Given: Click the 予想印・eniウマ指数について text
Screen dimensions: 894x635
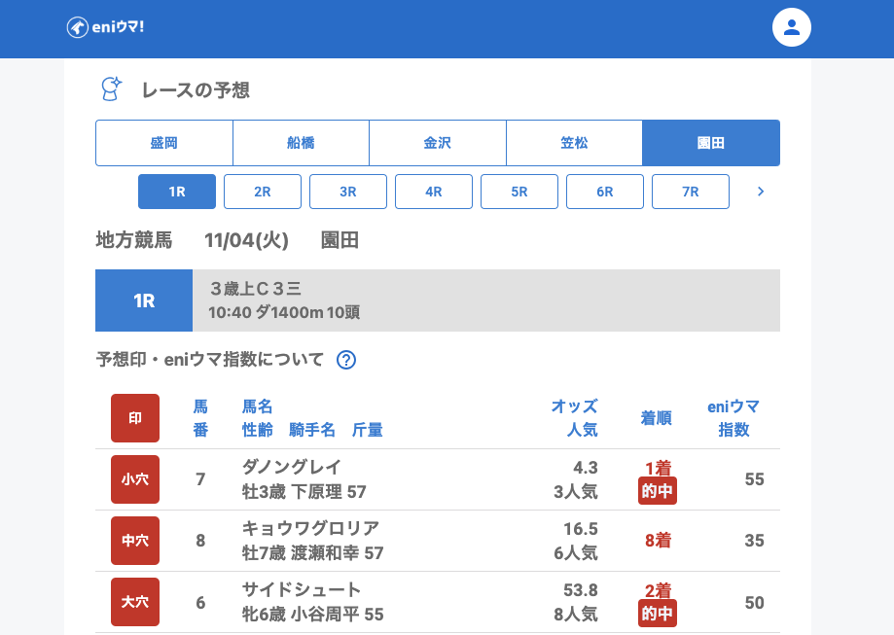Looking at the screenshot, I should pyautogui.click(x=210, y=360).
